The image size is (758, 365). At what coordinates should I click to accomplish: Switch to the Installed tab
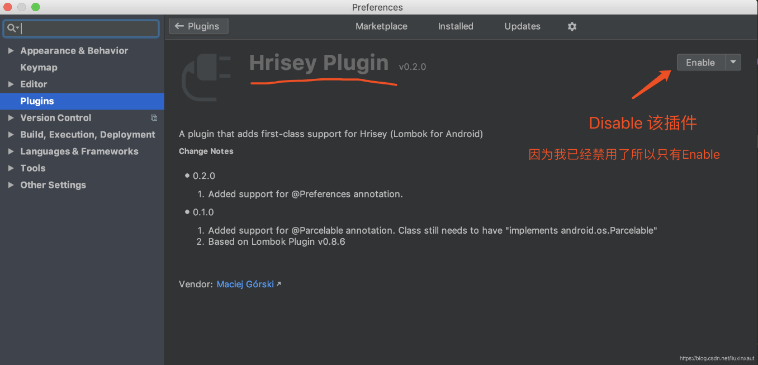456,26
